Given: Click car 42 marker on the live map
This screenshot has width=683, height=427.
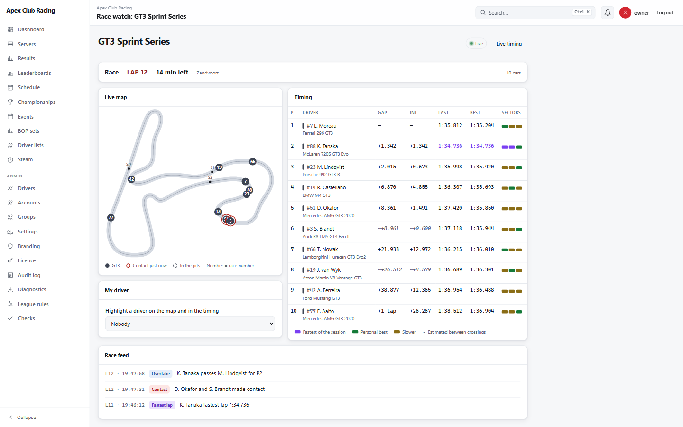Looking at the screenshot, I should (131, 179).
